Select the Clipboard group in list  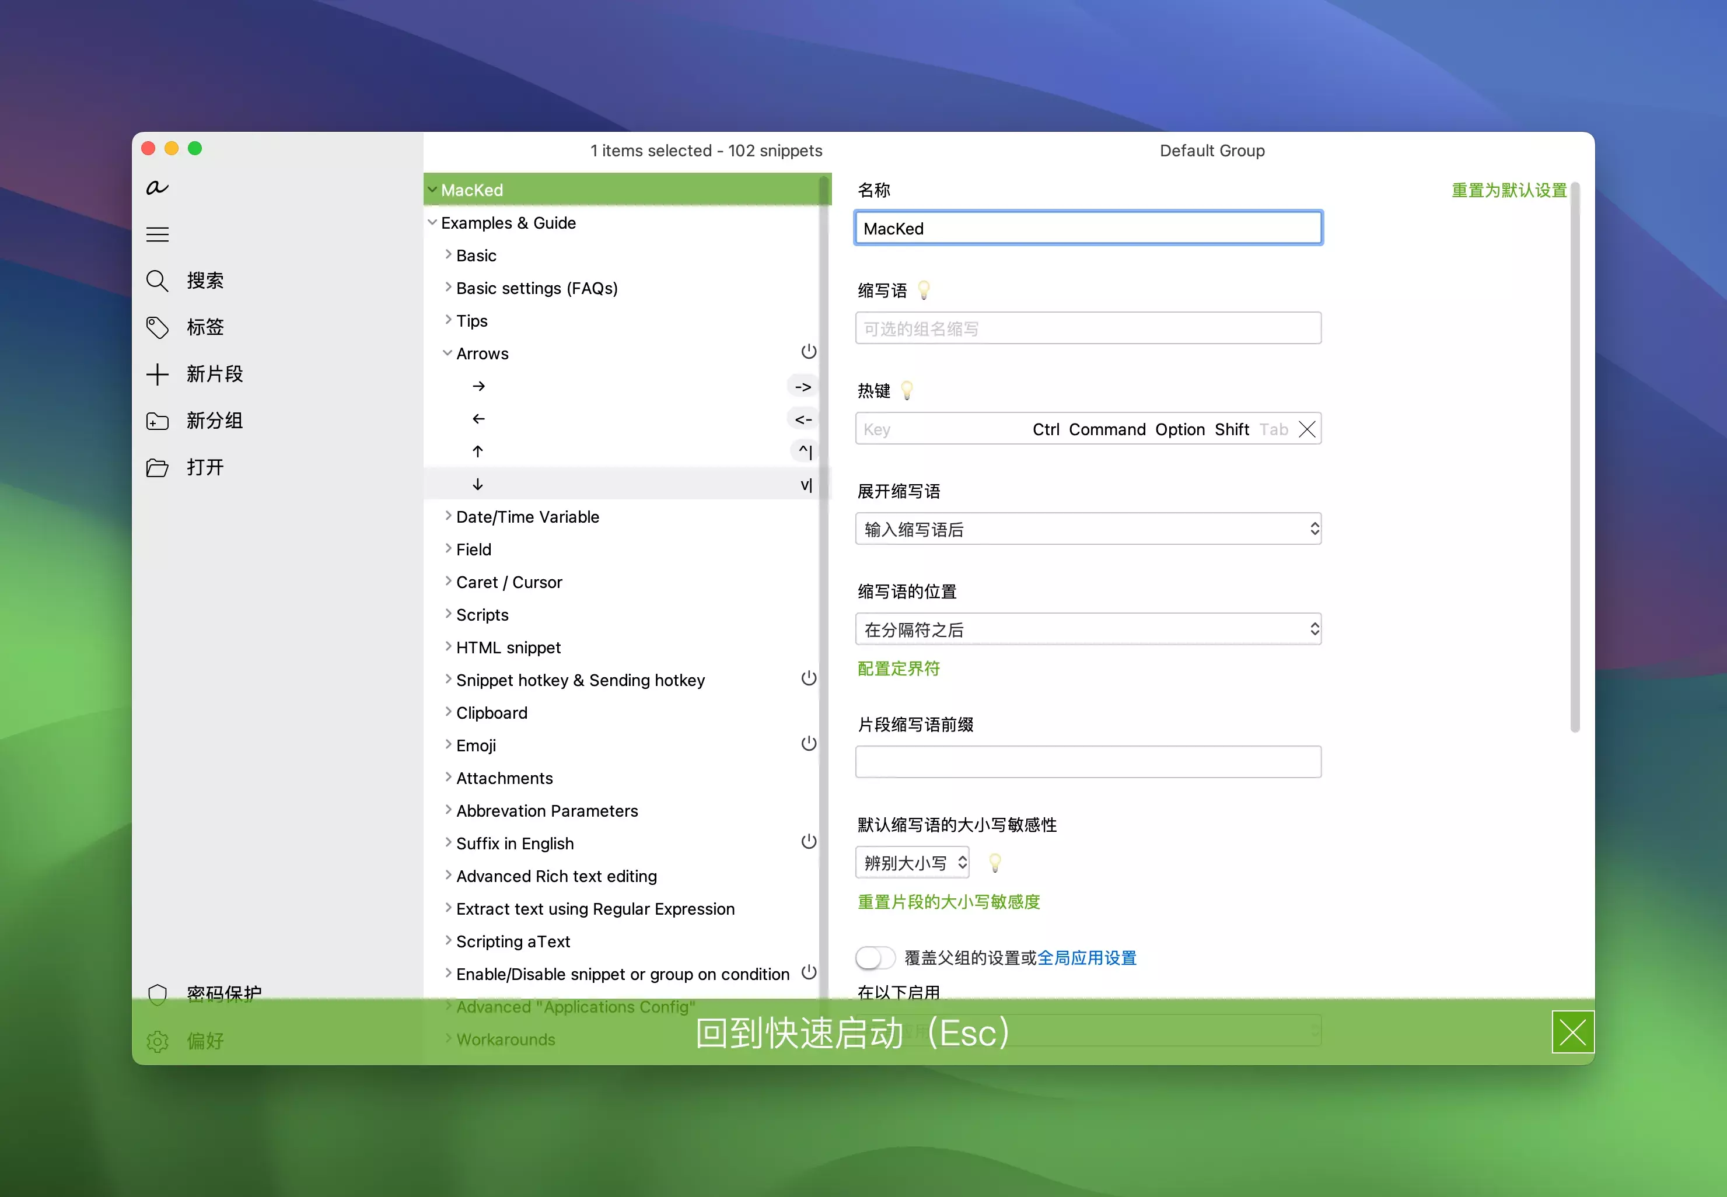click(x=491, y=712)
